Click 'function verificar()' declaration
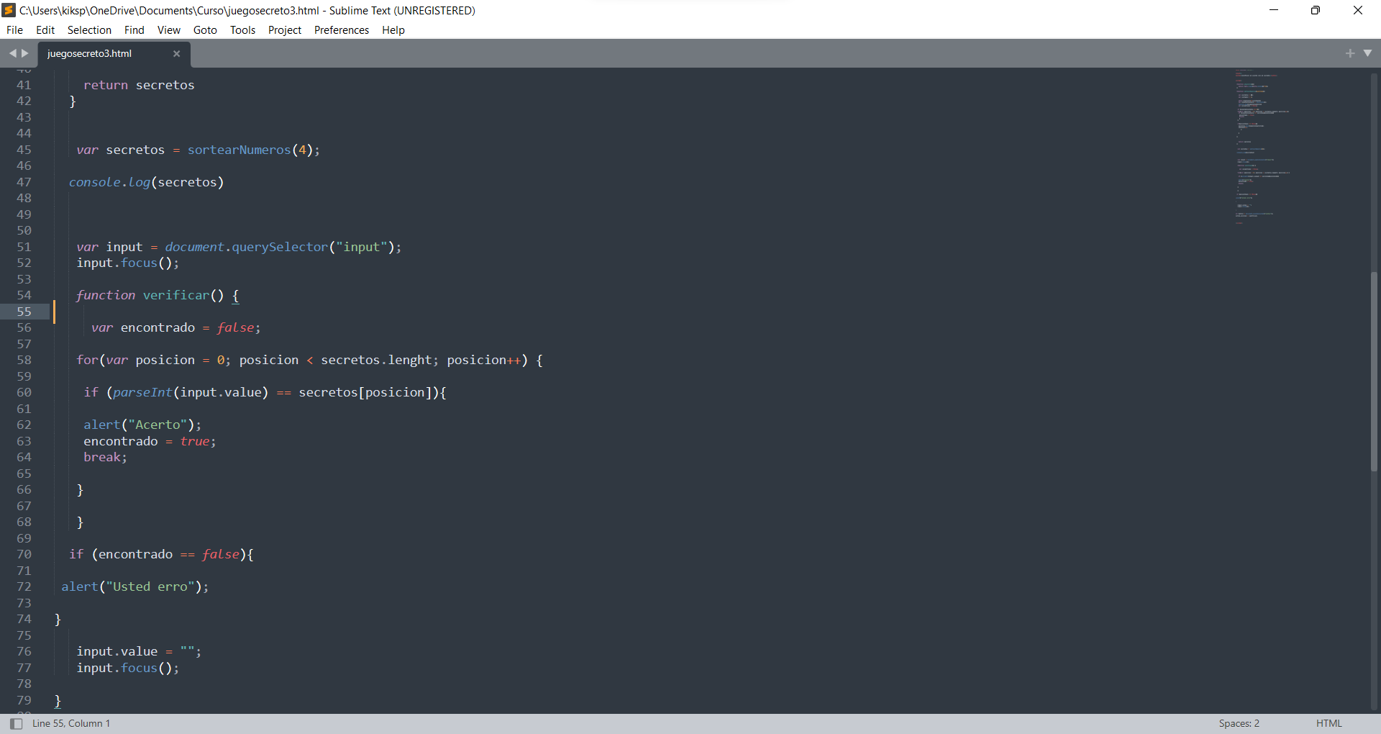 click(150, 295)
